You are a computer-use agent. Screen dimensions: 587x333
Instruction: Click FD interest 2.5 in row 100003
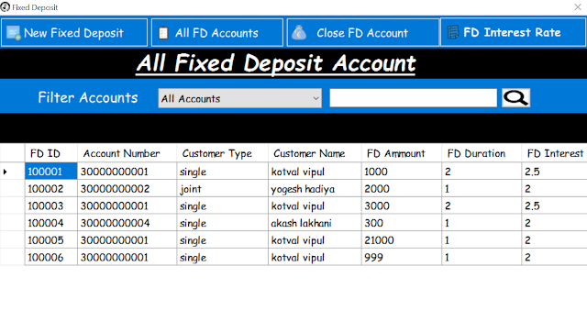pos(554,205)
